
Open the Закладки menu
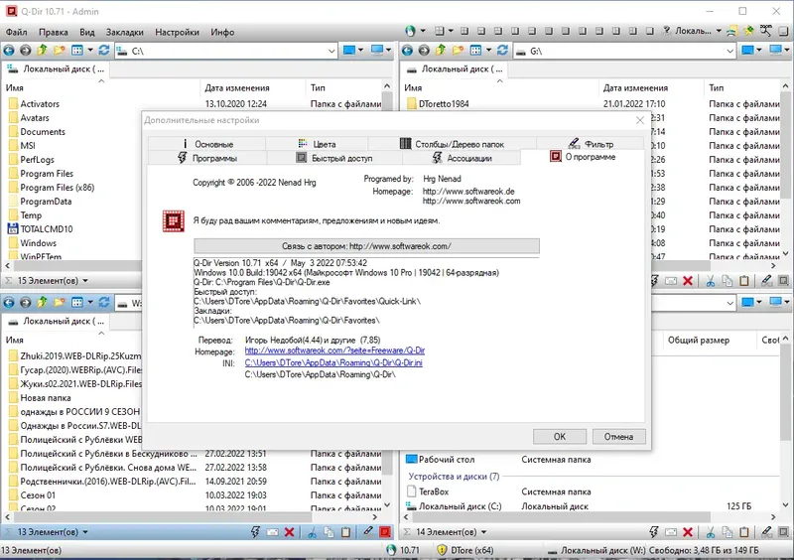(125, 32)
